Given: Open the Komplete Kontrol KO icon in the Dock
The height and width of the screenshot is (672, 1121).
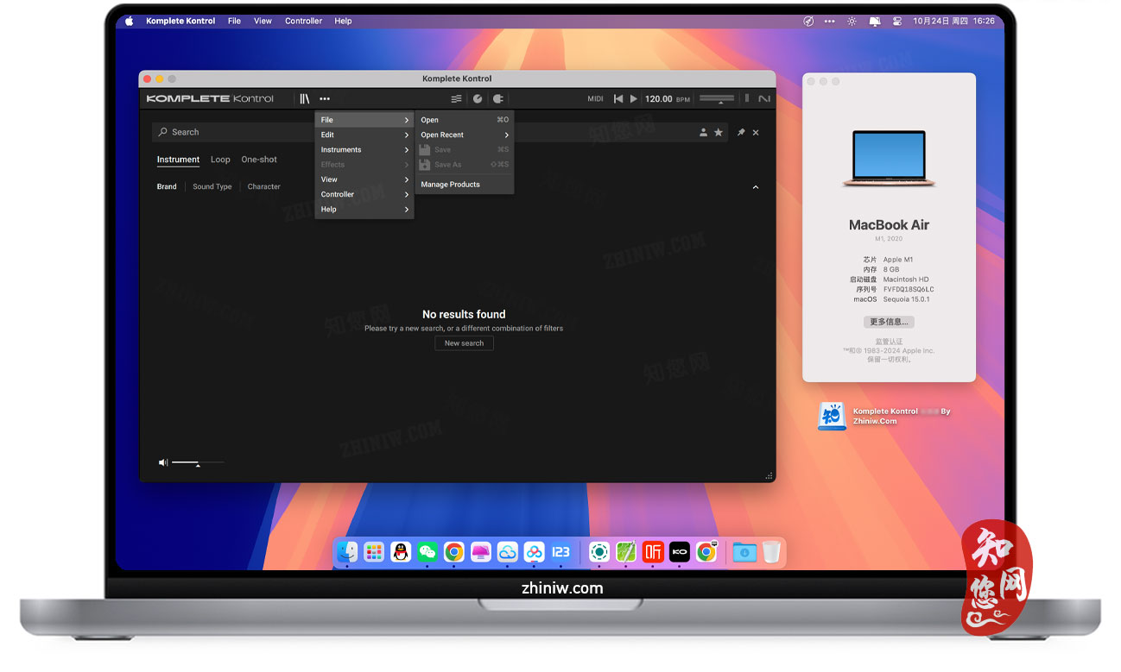Looking at the screenshot, I should click(680, 551).
